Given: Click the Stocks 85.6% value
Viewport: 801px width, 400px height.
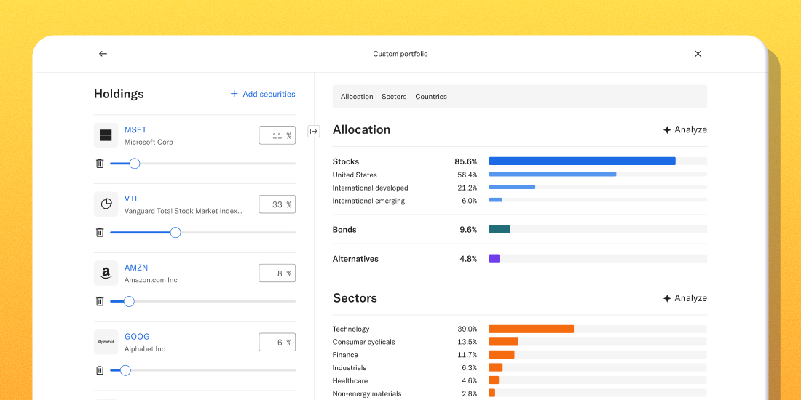Looking at the screenshot, I should click(466, 161).
